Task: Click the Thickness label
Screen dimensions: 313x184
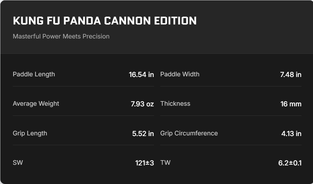Action: pyautogui.click(x=175, y=103)
